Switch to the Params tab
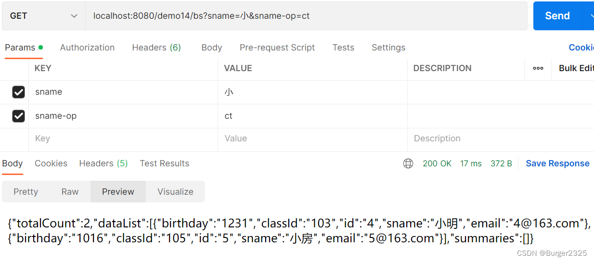Screen dimensions: 594x262 coord(24,48)
